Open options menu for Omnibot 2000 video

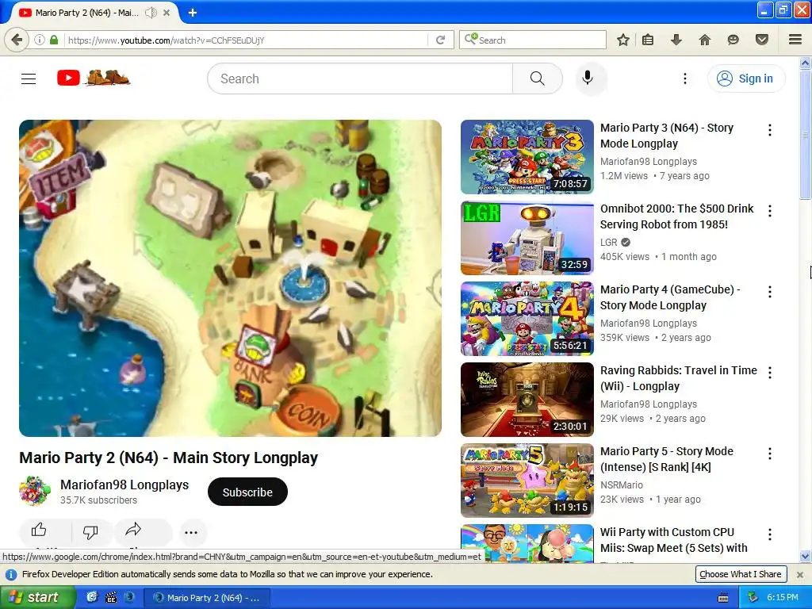point(770,211)
